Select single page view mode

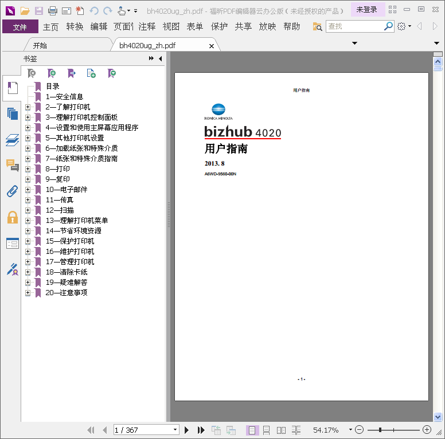252,430
